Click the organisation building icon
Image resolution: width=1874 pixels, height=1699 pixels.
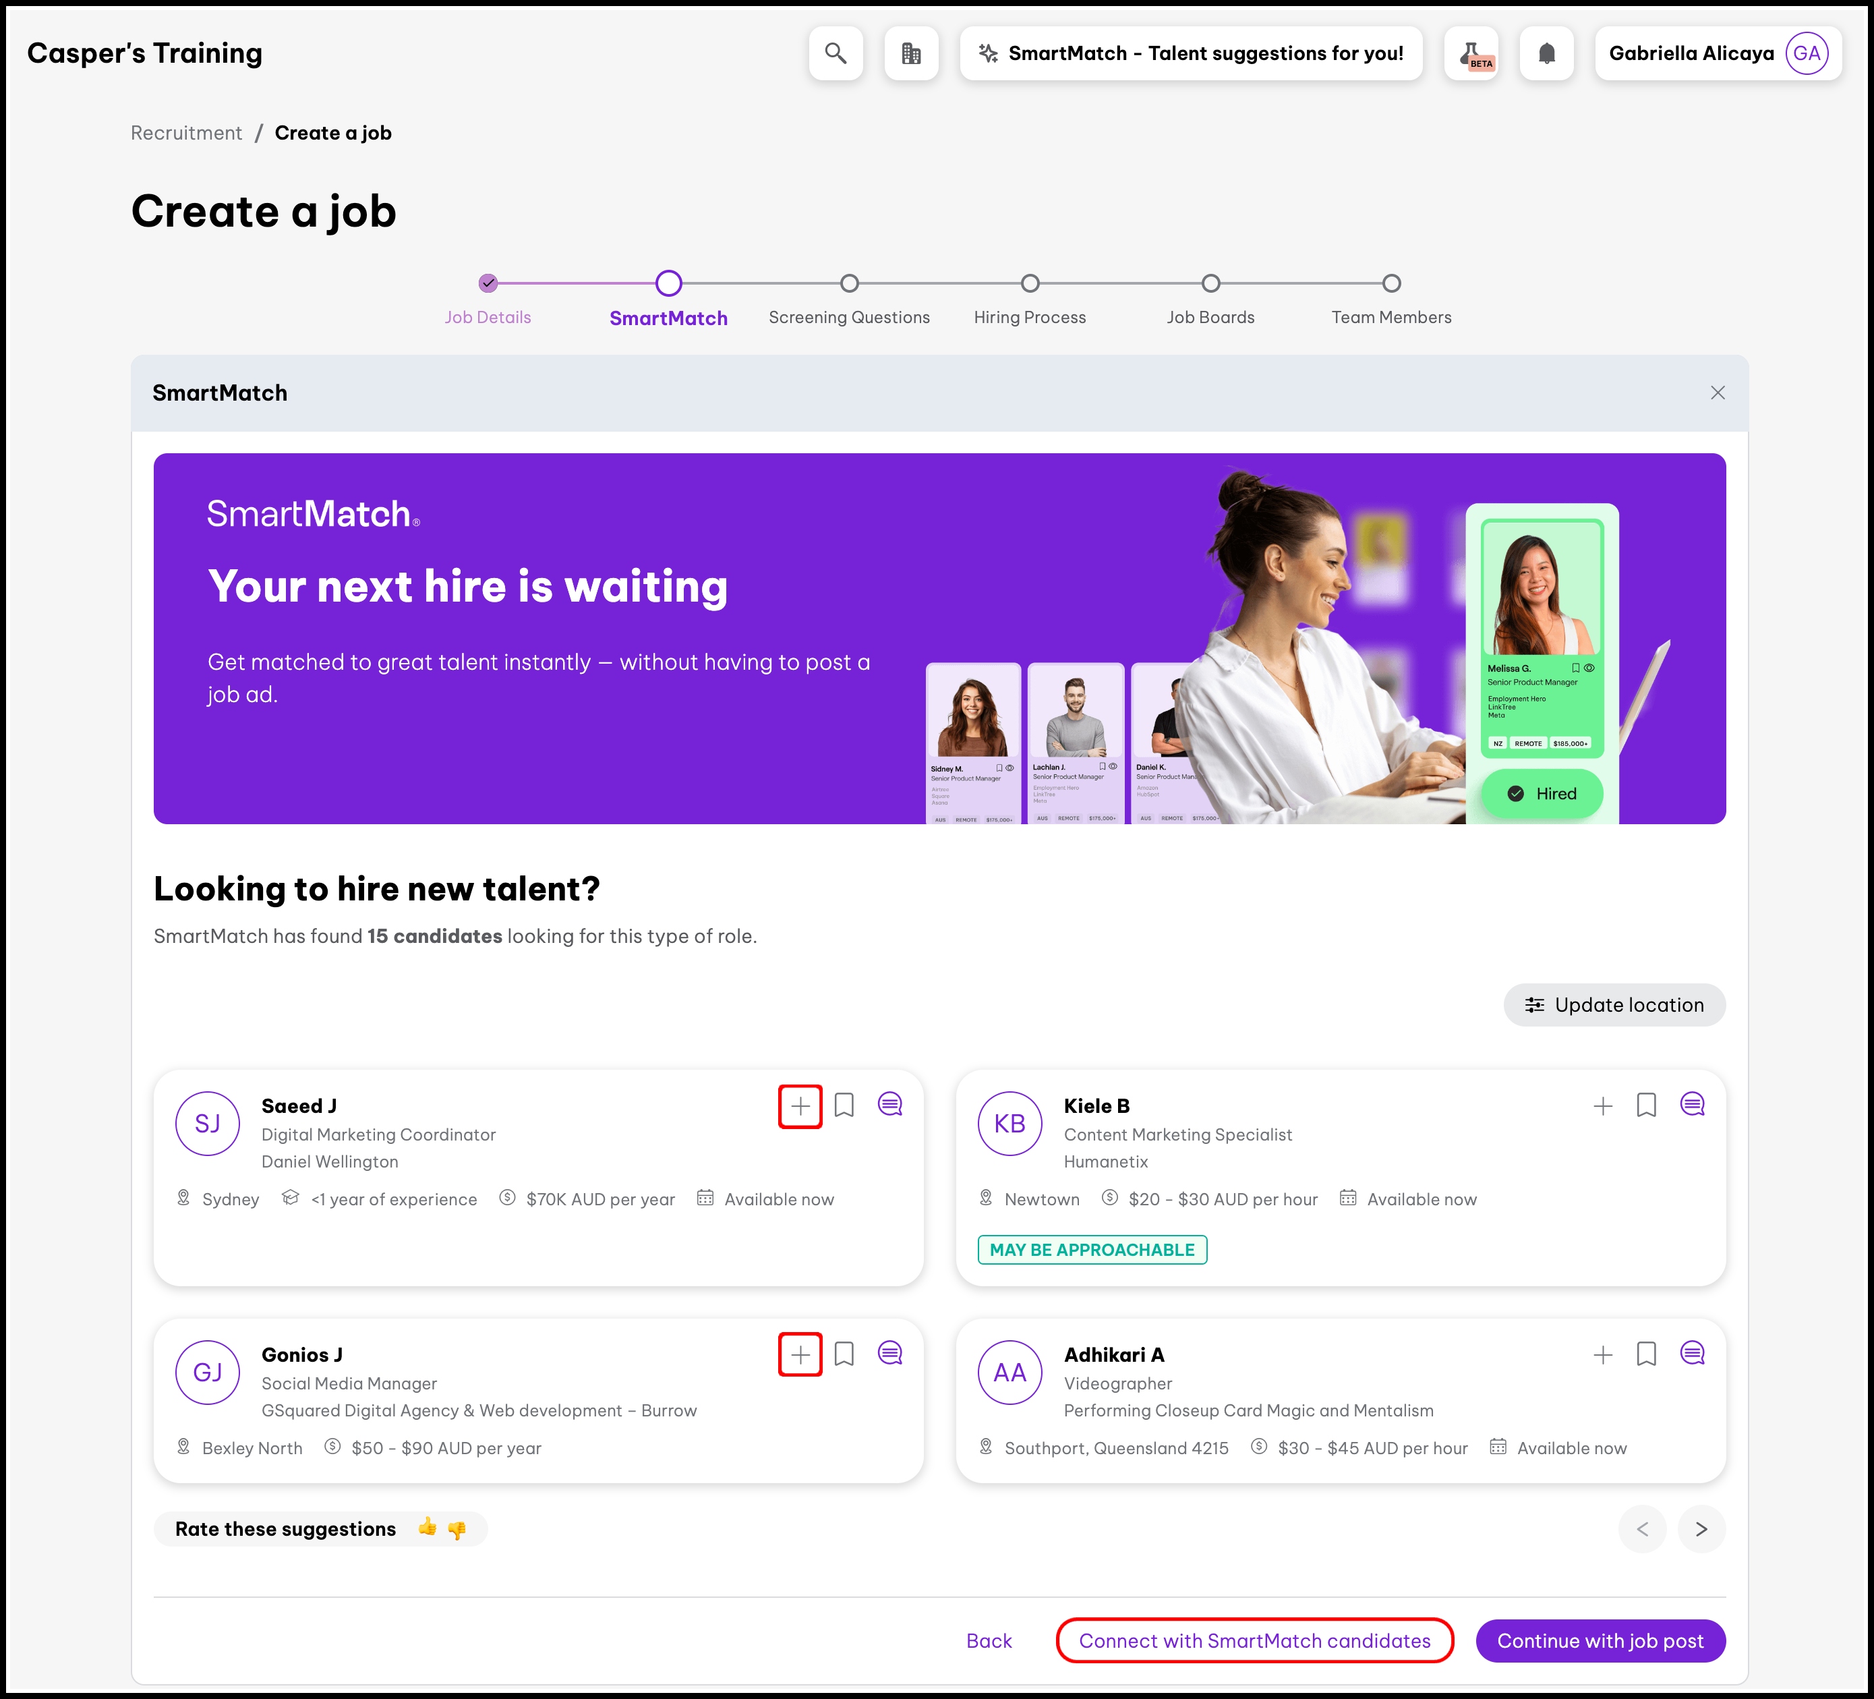911,53
